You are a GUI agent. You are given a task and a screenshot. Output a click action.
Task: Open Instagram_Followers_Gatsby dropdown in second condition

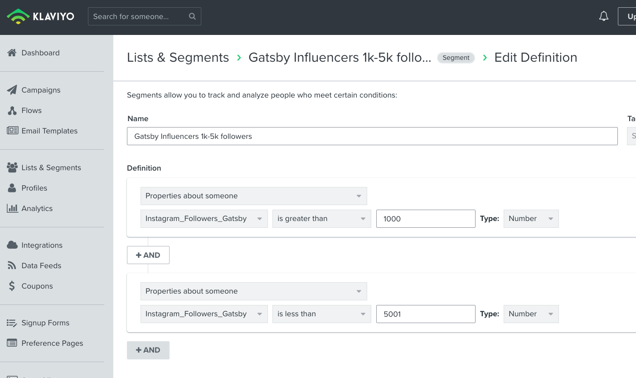point(204,314)
